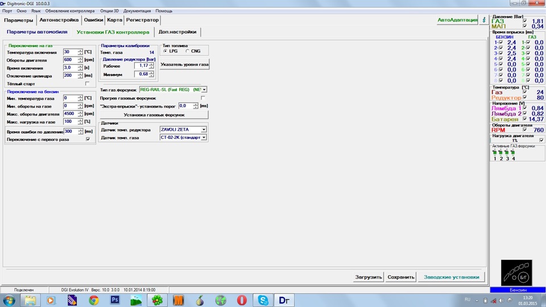The width and height of the screenshot is (546, 307).
Task: Select the LPG fuel type
Action: pyautogui.click(x=166, y=51)
